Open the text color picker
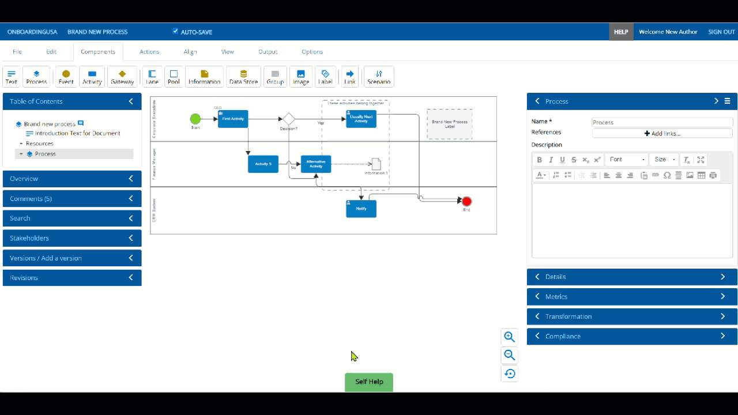Viewport: 738px width, 415px height. [541, 175]
